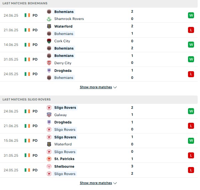Click the PD league label on 31.05.25 Sligo match
The image size is (200, 190).
(x=35, y=155)
